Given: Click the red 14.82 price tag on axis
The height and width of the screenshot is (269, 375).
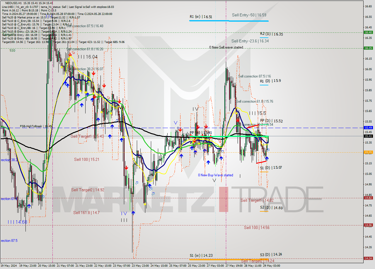Looking at the screenshot, I should tap(368, 198).
